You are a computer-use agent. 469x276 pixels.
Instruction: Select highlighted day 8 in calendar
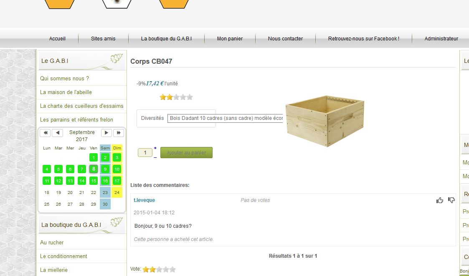click(x=93, y=169)
